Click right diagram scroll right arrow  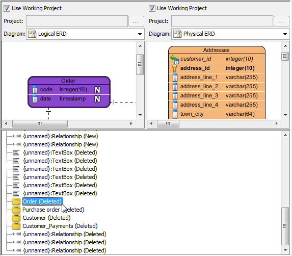click(x=276, y=123)
